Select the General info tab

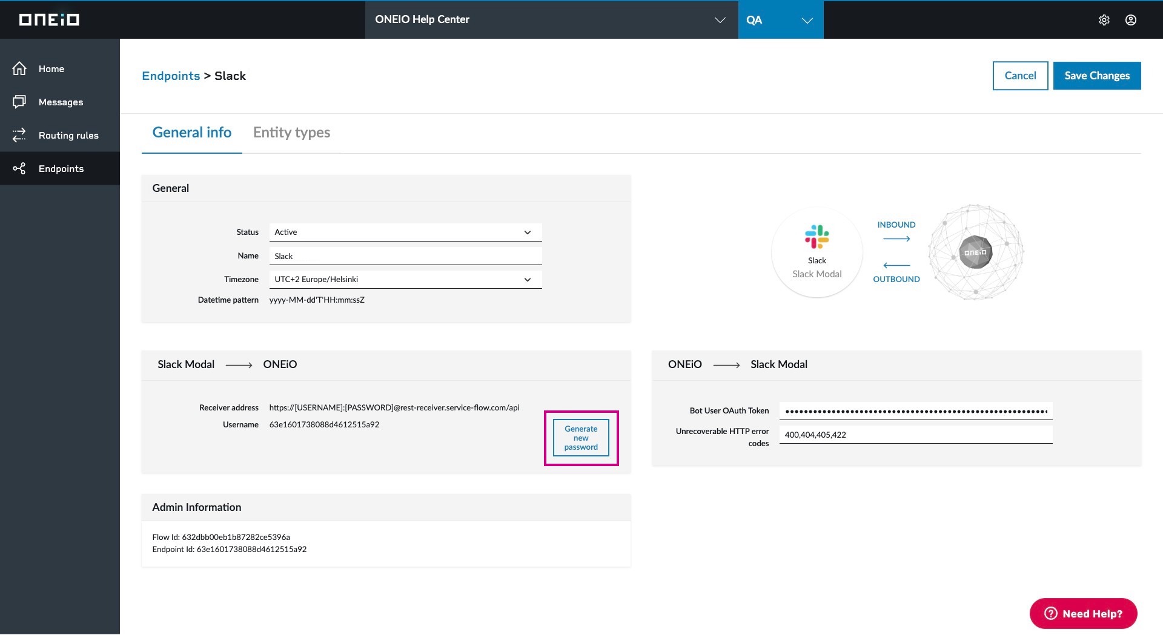pyautogui.click(x=191, y=133)
